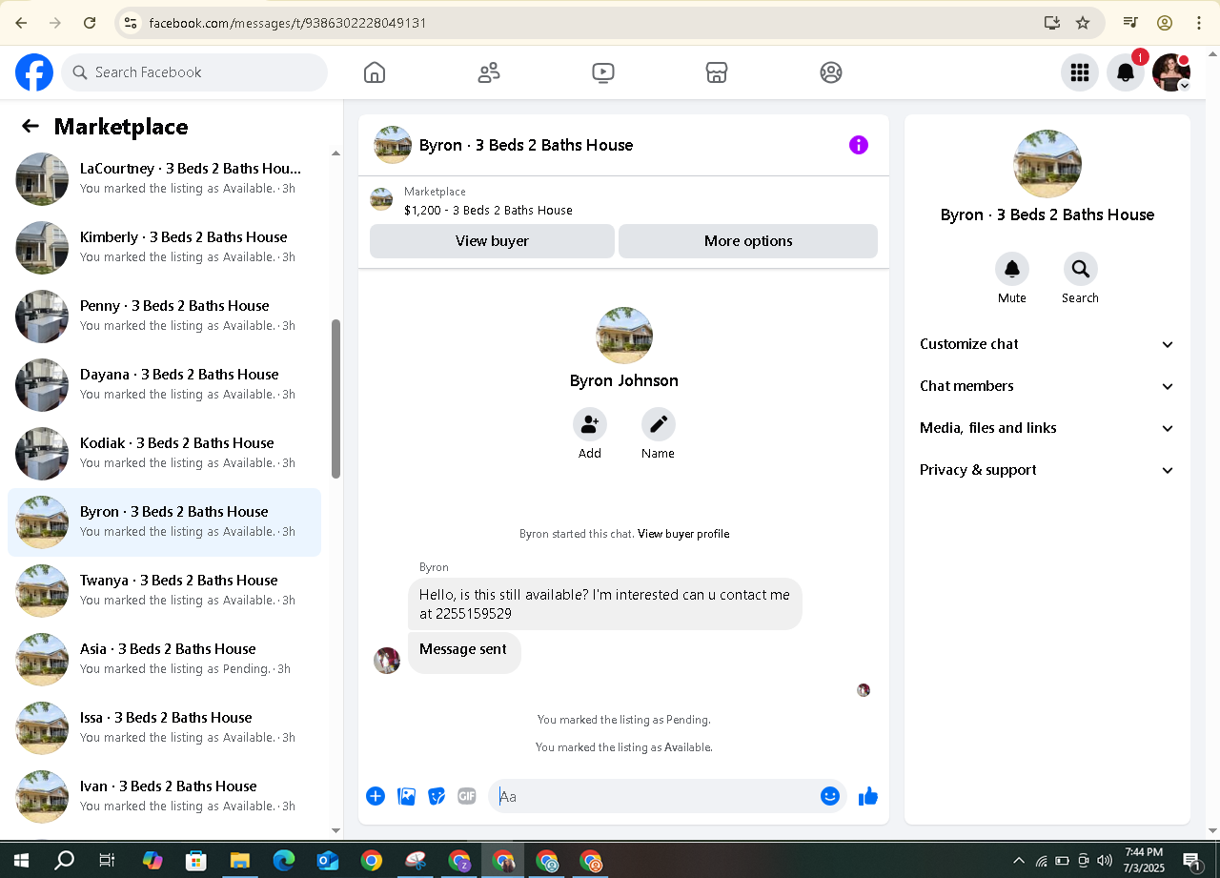The width and height of the screenshot is (1220, 878).
Task: Open Video (Watch) icon in navigation
Action: tap(603, 72)
